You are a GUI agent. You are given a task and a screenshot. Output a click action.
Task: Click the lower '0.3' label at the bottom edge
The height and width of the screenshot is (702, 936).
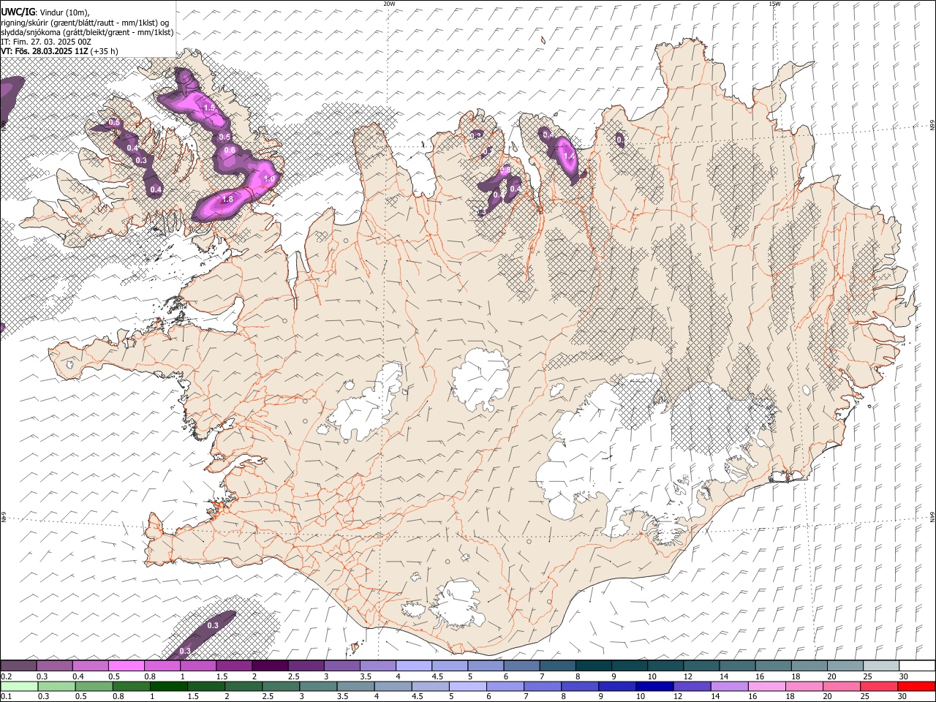tap(185, 651)
